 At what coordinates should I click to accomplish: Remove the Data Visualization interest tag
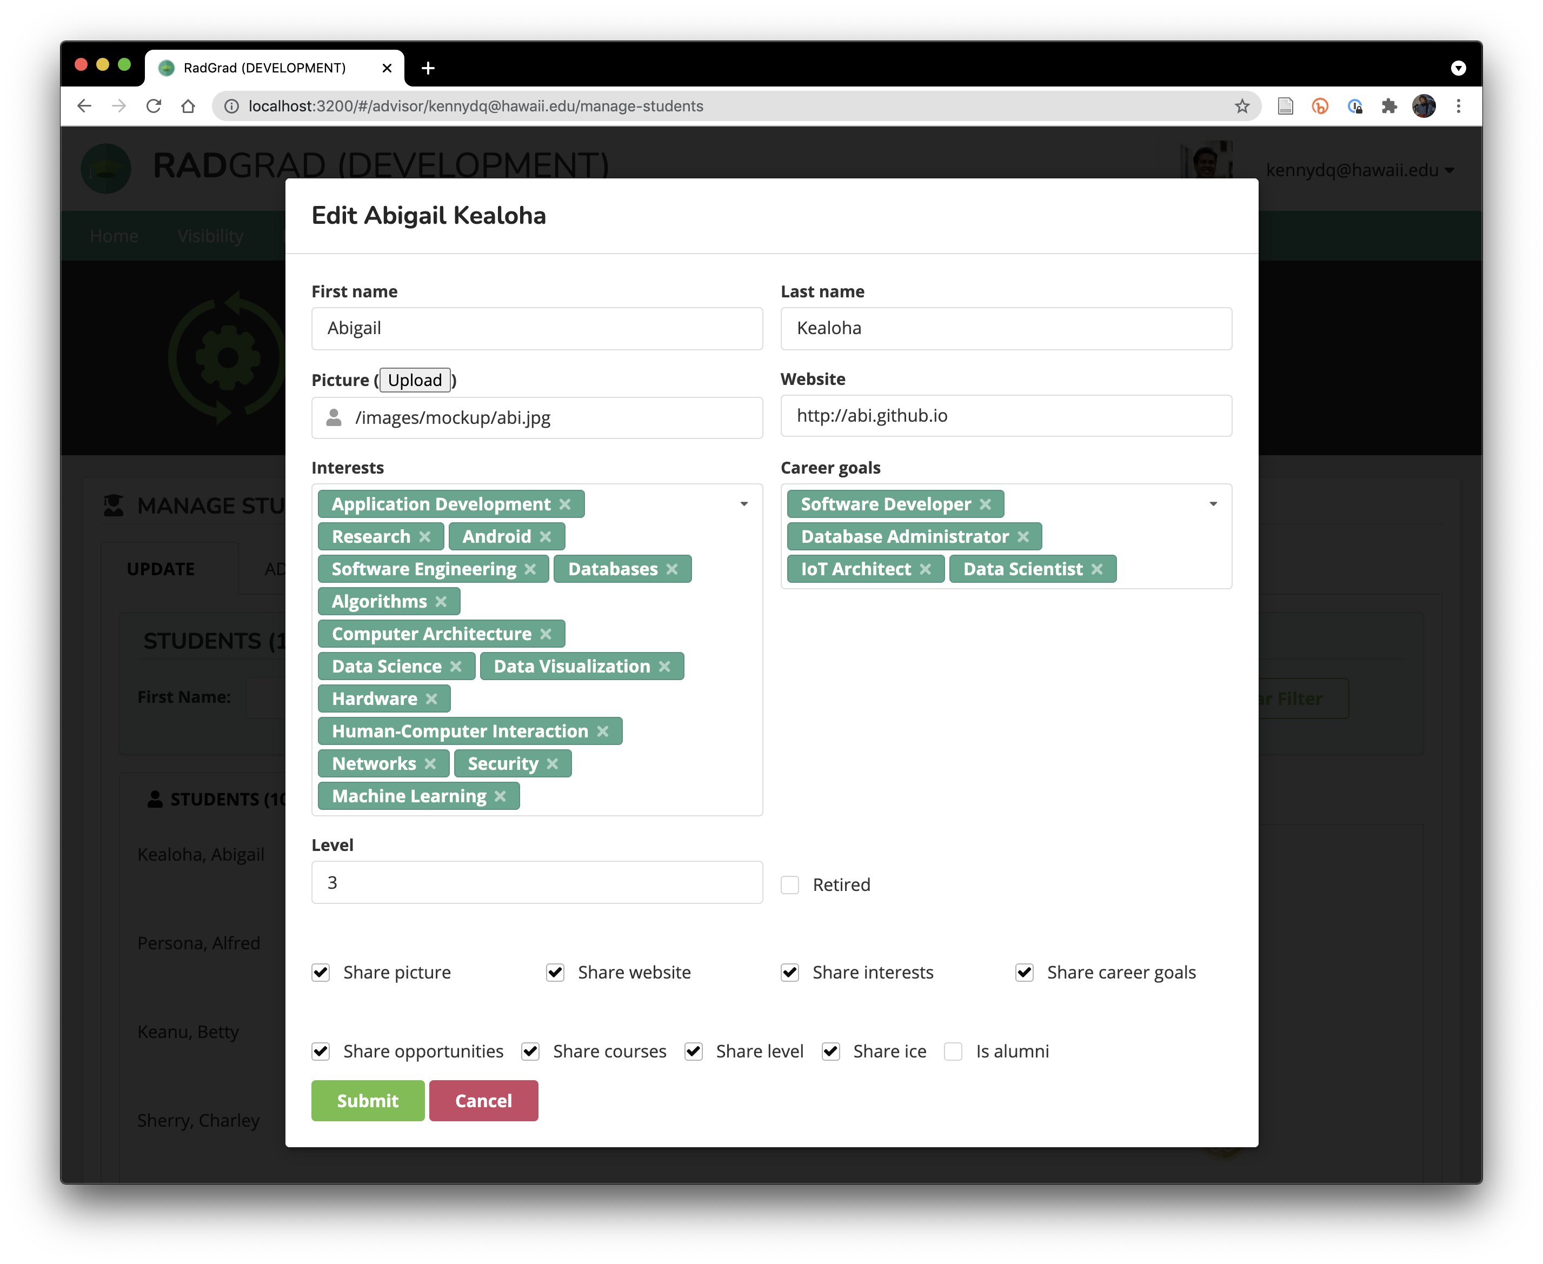tap(664, 667)
